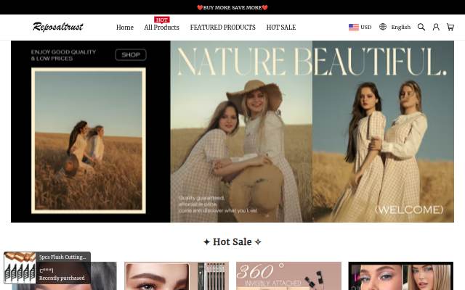Screen dimensions: 465x290
Task: Open the shopping cart icon
Action: point(450,28)
